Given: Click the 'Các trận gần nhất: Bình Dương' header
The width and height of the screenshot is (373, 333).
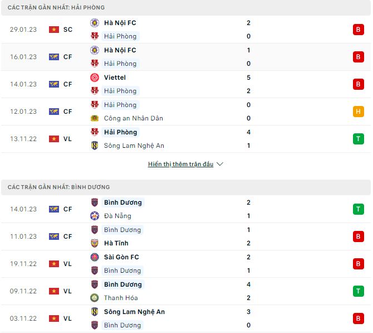Looking at the screenshot, I should 58,187.
